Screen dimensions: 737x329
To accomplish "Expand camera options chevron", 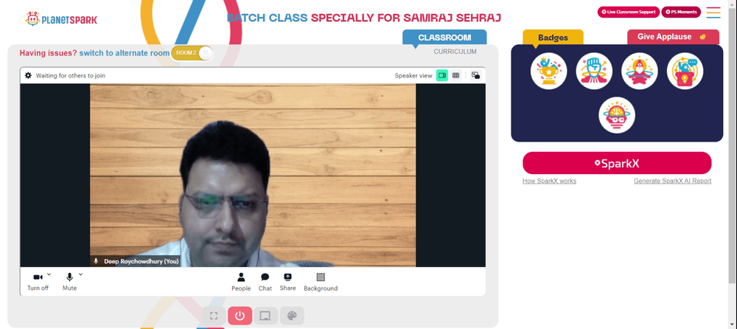I will tap(49, 274).
